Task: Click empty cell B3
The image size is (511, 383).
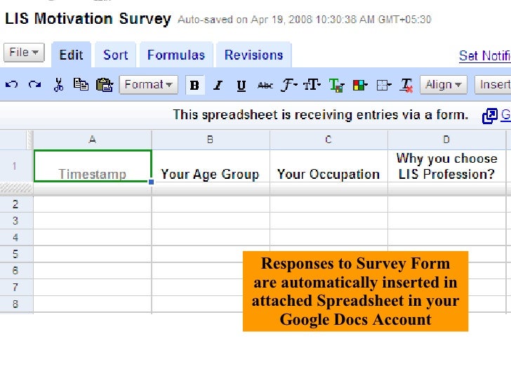Action: (x=211, y=221)
